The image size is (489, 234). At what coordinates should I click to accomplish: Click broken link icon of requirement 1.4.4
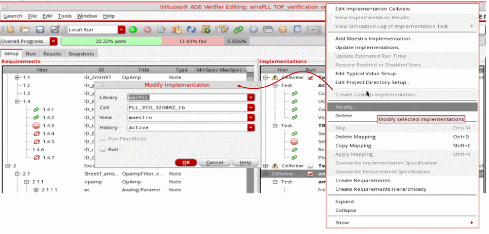(37, 133)
